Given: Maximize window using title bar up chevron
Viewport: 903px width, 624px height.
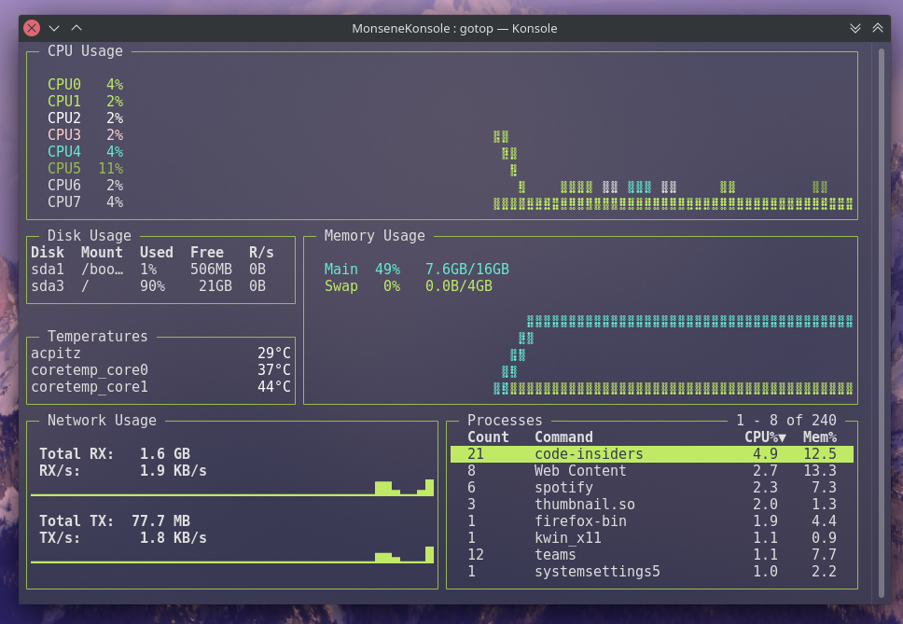Looking at the screenshot, I should (76, 28).
